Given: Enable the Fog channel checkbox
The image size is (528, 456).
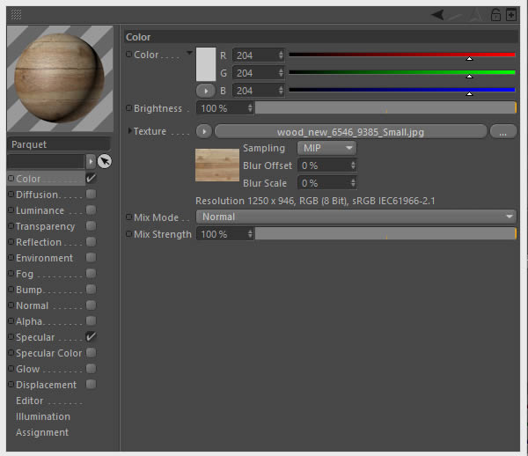Looking at the screenshot, I should point(91,273).
